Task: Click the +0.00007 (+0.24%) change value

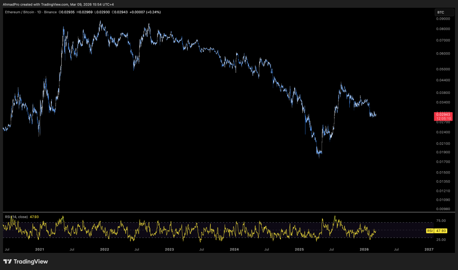Action: point(145,12)
